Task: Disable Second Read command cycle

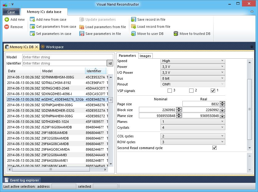Action: [x=214, y=148]
